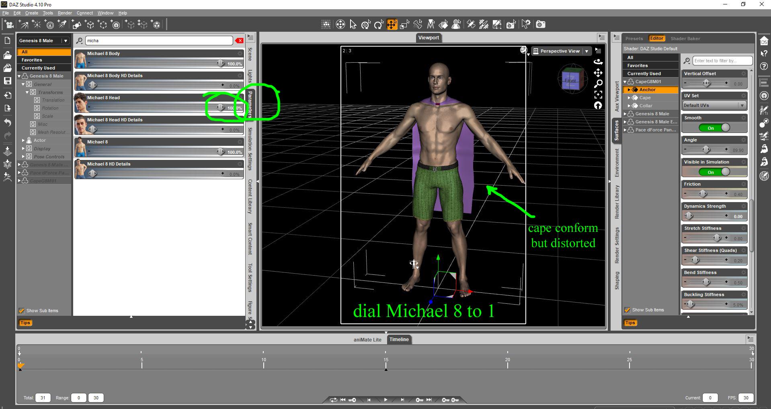The height and width of the screenshot is (409, 771).
Task: Open the Scene side tab
Action: tap(250, 54)
